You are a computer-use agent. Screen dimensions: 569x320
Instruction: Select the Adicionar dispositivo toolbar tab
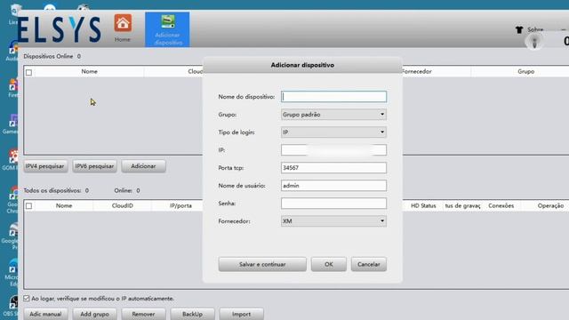[x=167, y=29]
